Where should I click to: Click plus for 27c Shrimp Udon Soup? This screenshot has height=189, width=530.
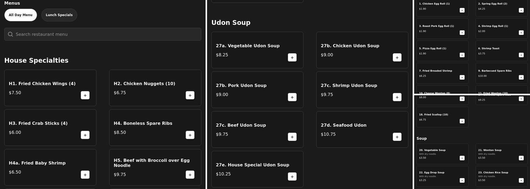click(397, 97)
